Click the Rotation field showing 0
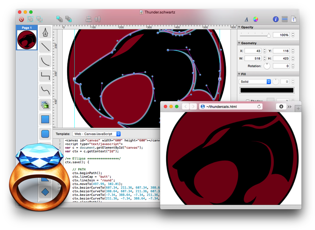 tap(281, 66)
